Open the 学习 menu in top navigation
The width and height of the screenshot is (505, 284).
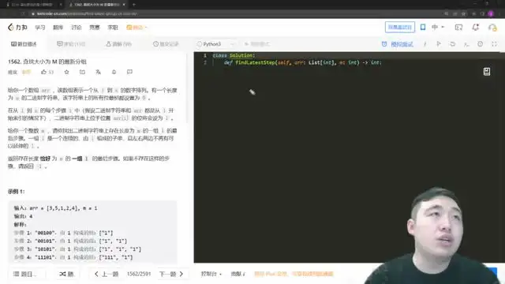click(x=40, y=28)
